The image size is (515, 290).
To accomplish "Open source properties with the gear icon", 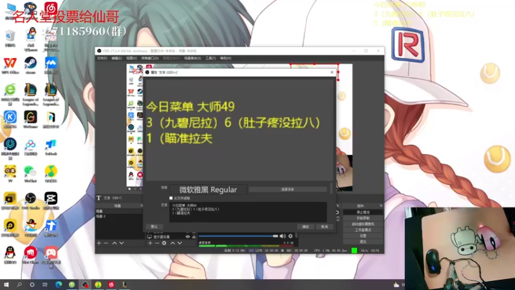I will (164, 243).
